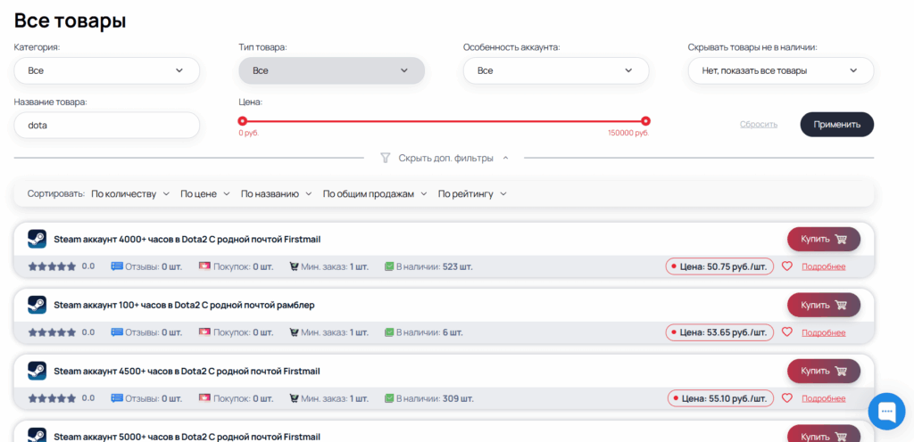This screenshot has width=914, height=442.
Task: Click min order cart icon in 4000+ row
Action: click(x=294, y=266)
